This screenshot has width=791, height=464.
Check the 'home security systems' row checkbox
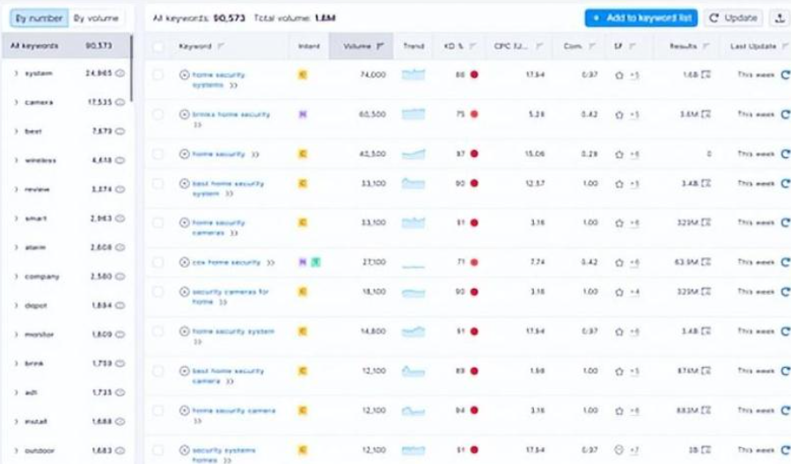tap(157, 75)
